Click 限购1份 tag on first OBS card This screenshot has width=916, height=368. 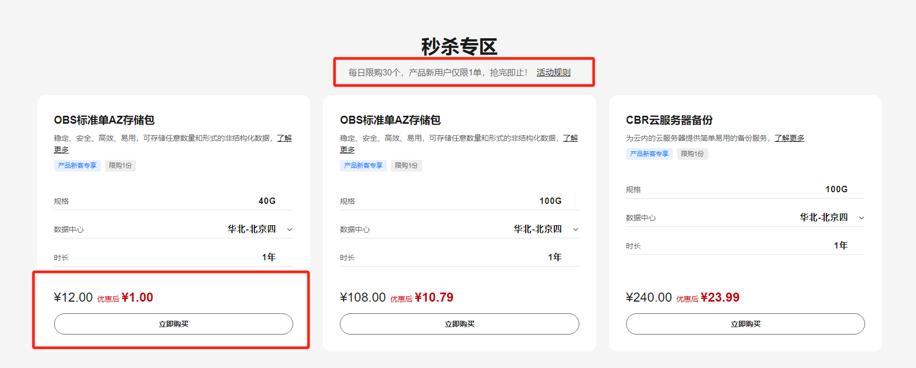121,166
